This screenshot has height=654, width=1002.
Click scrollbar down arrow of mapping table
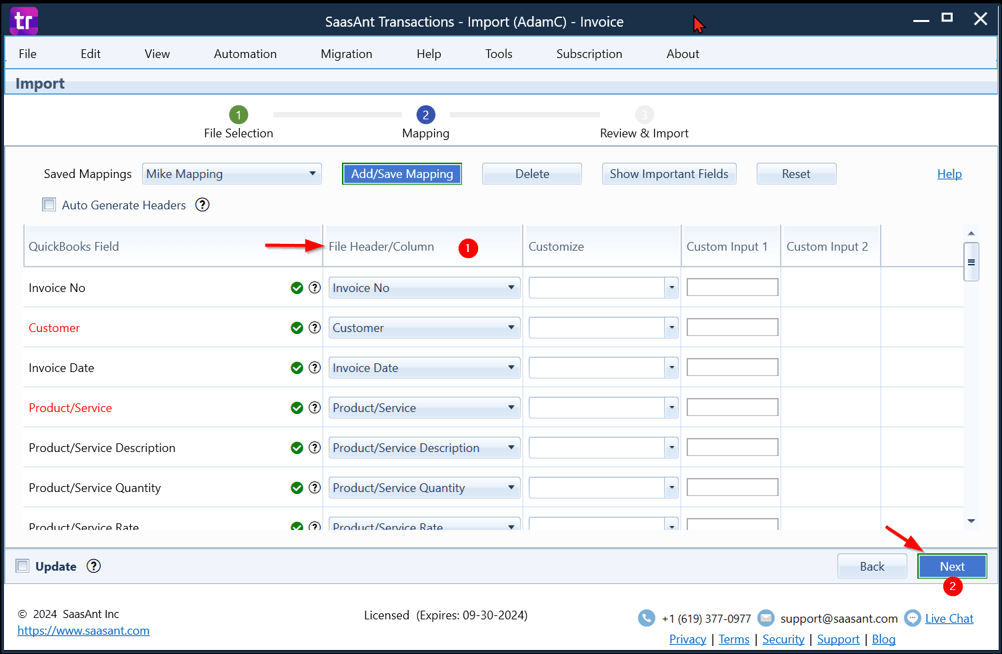coord(971,521)
